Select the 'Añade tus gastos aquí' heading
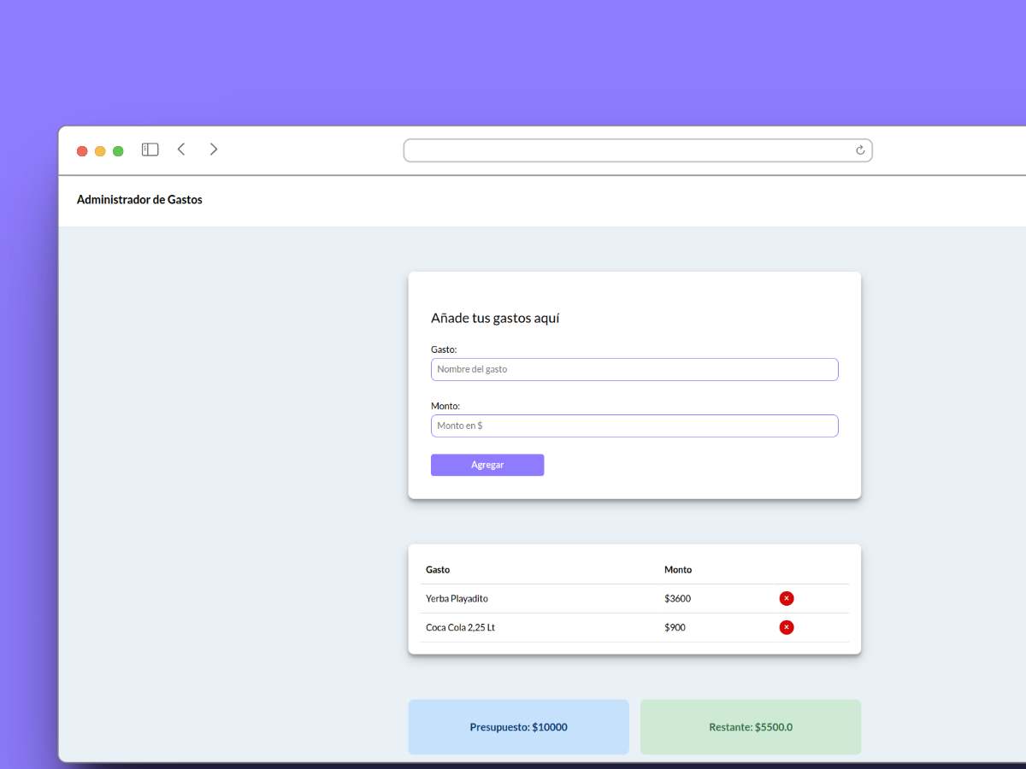 coord(495,318)
